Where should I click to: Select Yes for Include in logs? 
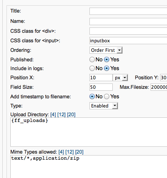pos(107,68)
